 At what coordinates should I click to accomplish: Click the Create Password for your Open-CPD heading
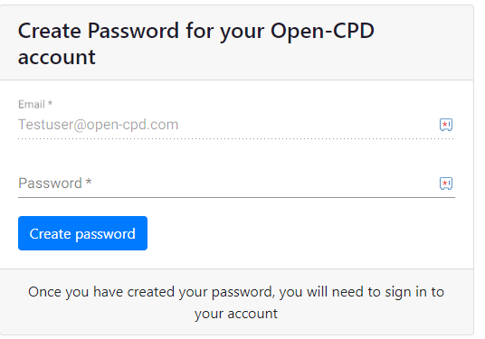[x=196, y=43]
